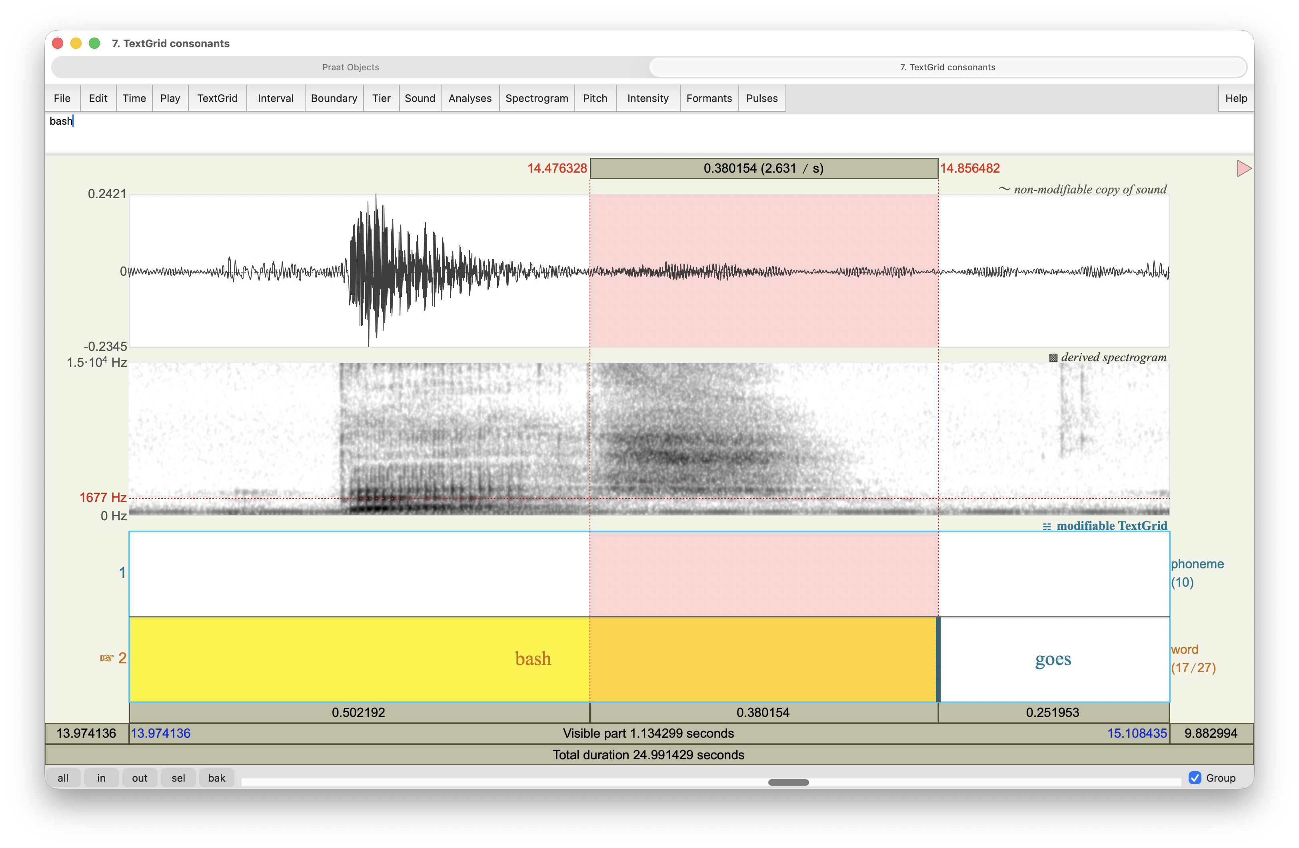This screenshot has width=1299, height=848.
Task: Click the 'non-modifiable copy of sound' label
Action: (1083, 189)
